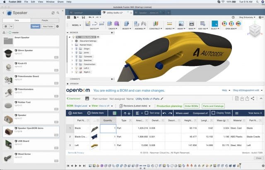Click the New Folder button
Image resolution: width=265 pixels, height=170 pixels.
[x=48, y=26]
